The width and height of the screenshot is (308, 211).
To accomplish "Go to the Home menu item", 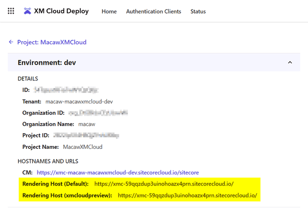I will coord(109,11).
